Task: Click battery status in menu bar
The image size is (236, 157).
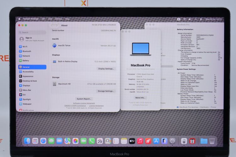Action: click(x=190, y=19)
